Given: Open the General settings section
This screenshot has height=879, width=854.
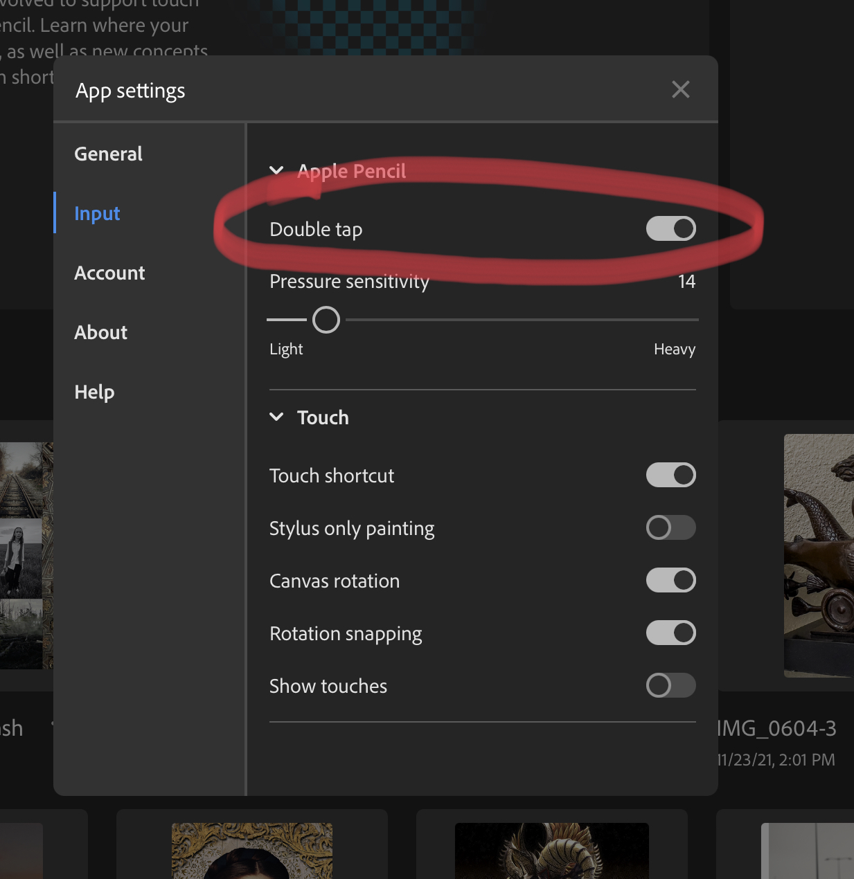Looking at the screenshot, I should tap(108, 154).
